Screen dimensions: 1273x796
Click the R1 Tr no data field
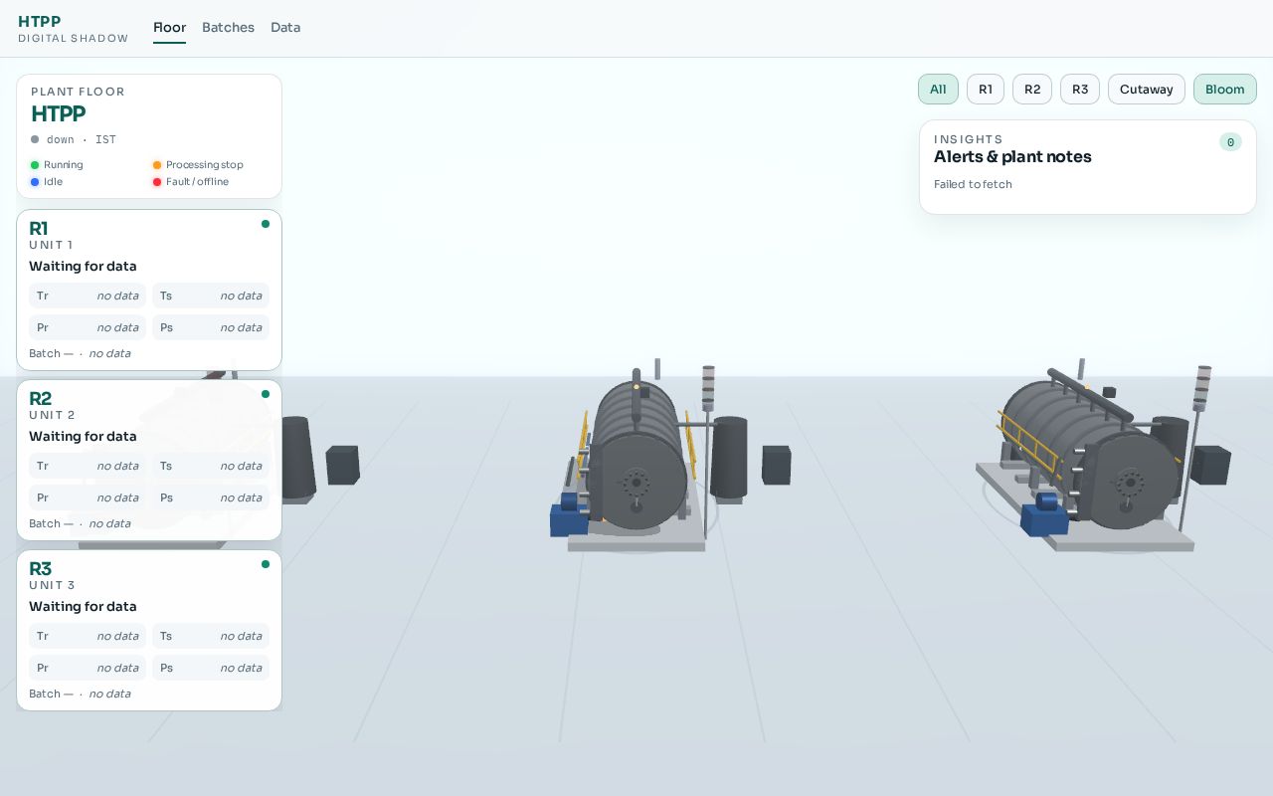tap(88, 296)
